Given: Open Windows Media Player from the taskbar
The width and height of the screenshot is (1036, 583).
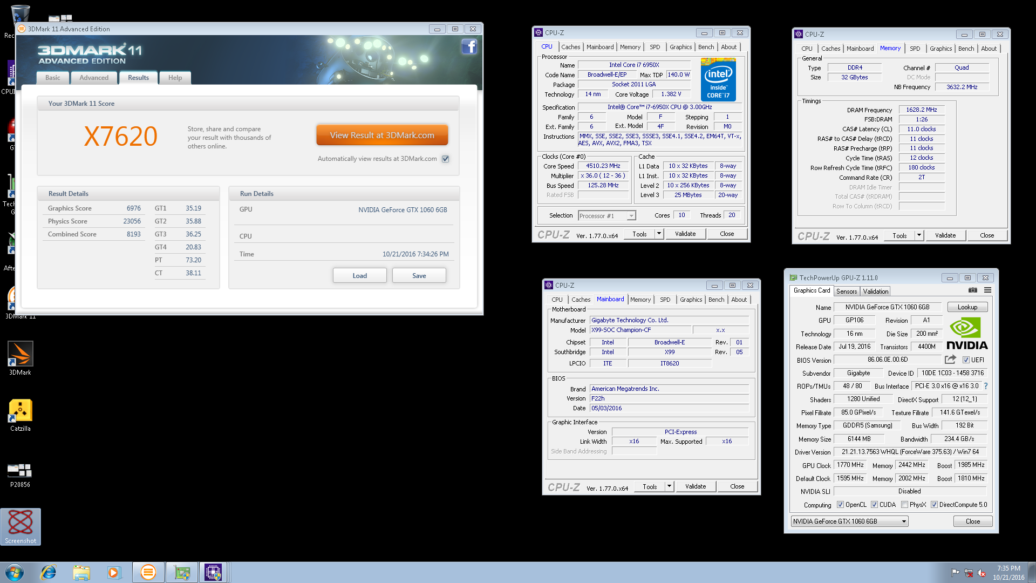Looking at the screenshot, I should pyautogui.click(x=114, y=572).
